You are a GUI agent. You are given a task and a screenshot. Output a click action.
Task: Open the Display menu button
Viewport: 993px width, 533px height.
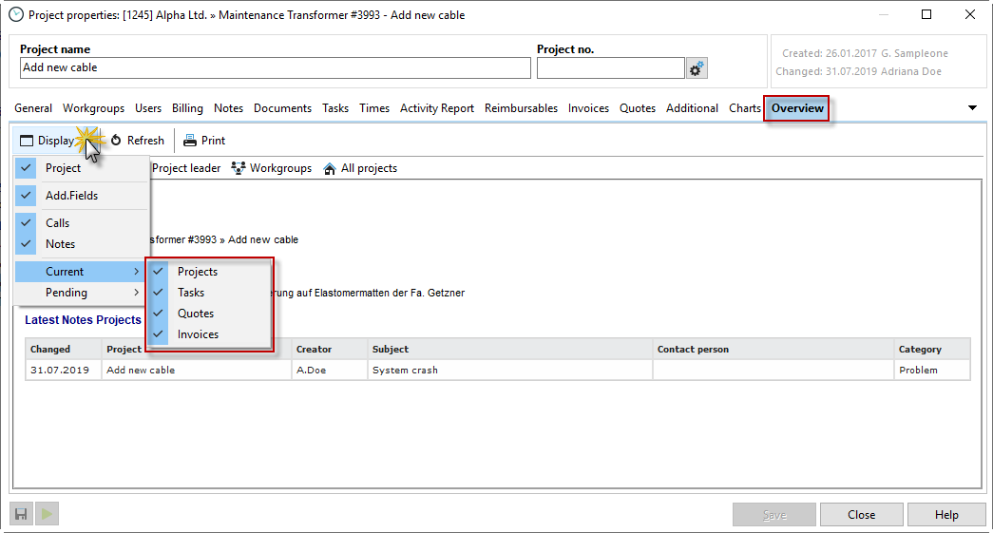[48, 141]
